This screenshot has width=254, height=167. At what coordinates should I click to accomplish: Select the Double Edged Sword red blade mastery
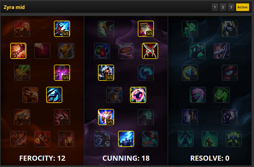18,51
